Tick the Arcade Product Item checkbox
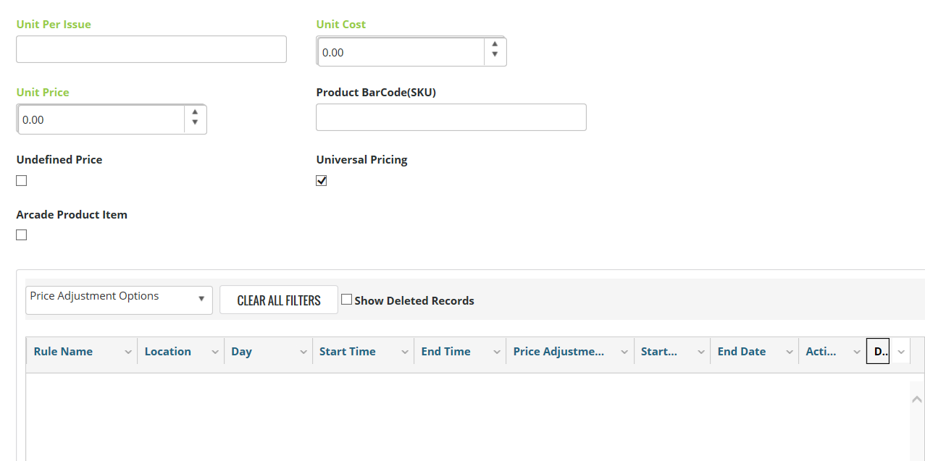The height and width of the screenshot is (461, 925). tap(22, 235)
